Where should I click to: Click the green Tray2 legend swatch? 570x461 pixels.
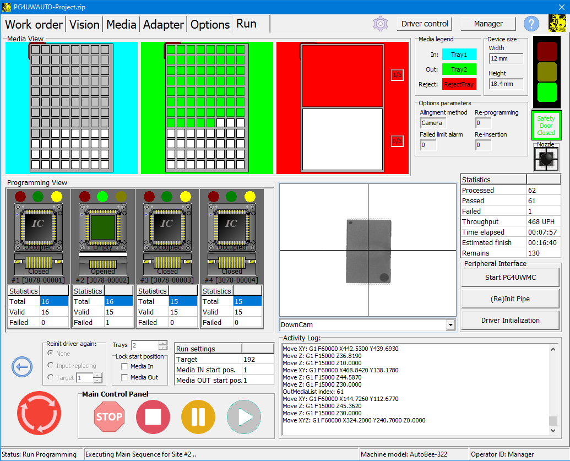459,69
